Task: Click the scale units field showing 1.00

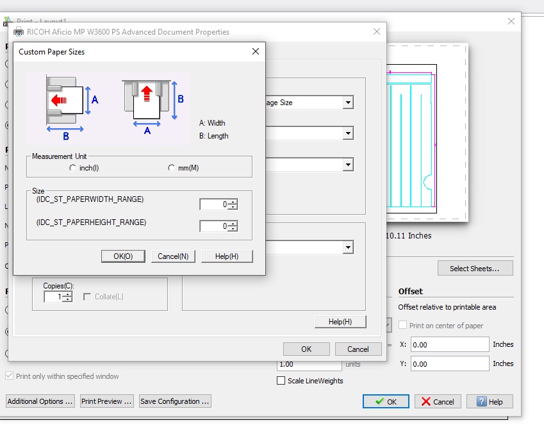Action: point(309,365)
